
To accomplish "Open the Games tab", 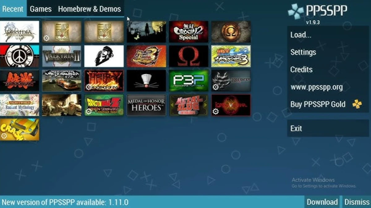I will click(x=41, y=9).
